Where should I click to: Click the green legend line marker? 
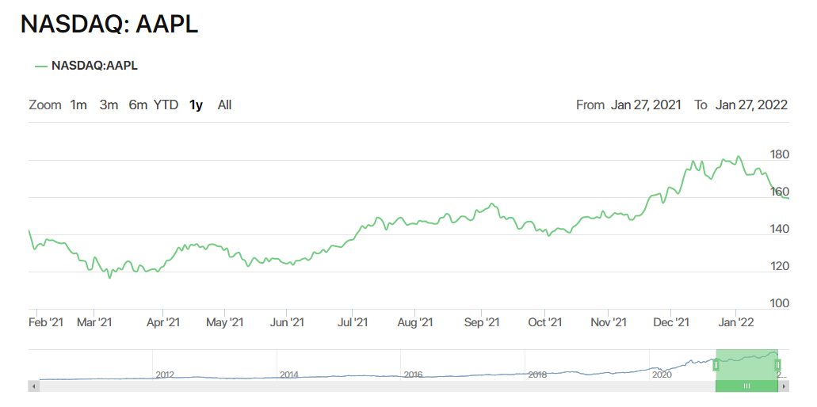pyautogui.click(x=41, y=66)
